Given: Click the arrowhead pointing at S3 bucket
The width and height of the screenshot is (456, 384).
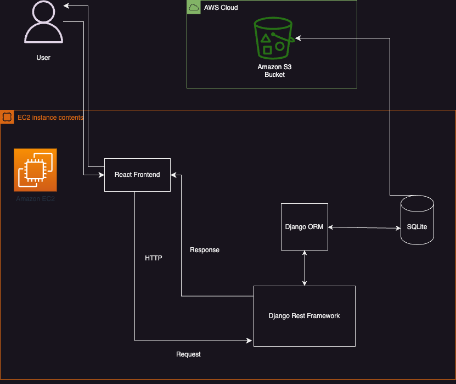Looking at the screenshot, I should (298, 38).
